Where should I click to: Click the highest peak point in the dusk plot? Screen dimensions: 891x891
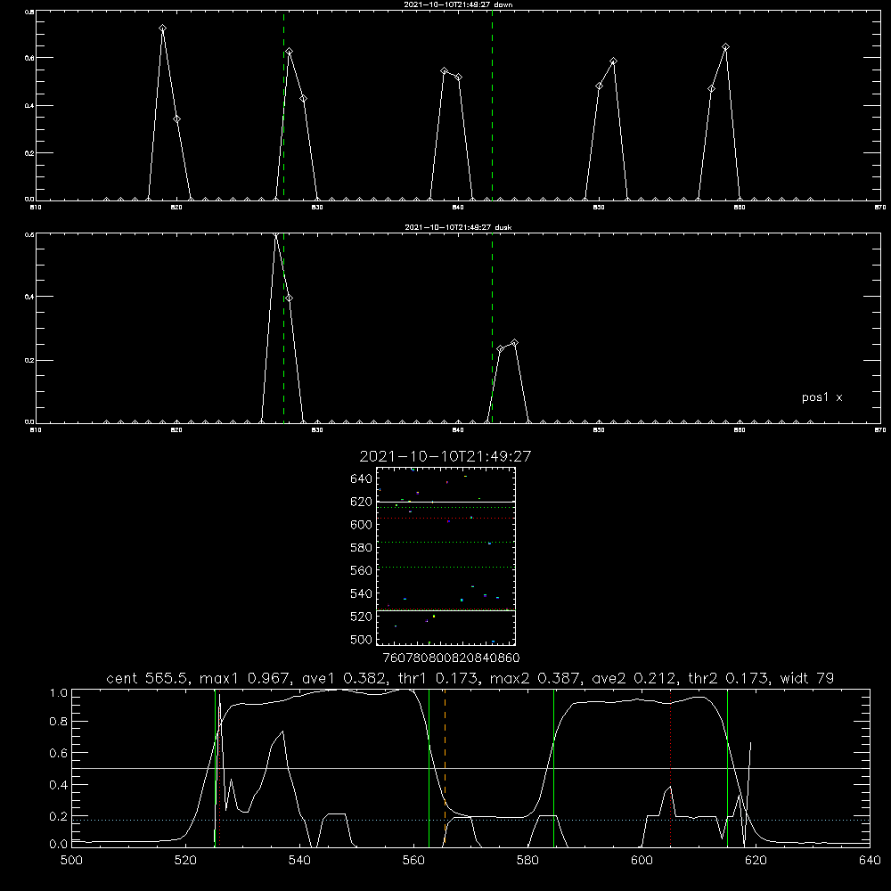pos(276,234)
